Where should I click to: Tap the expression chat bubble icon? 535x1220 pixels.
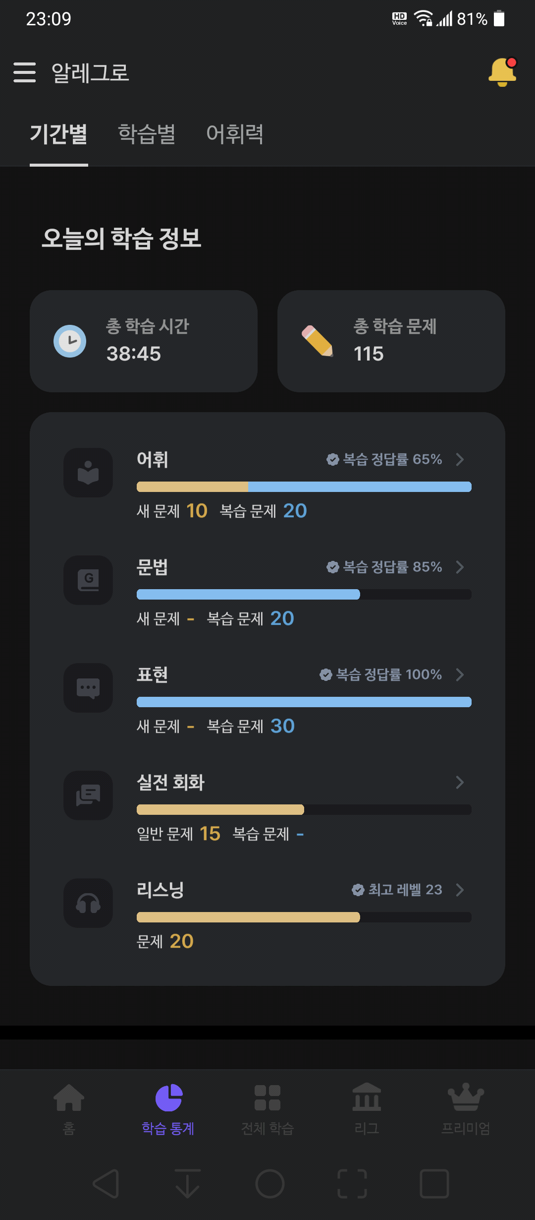tap(88, 688)
